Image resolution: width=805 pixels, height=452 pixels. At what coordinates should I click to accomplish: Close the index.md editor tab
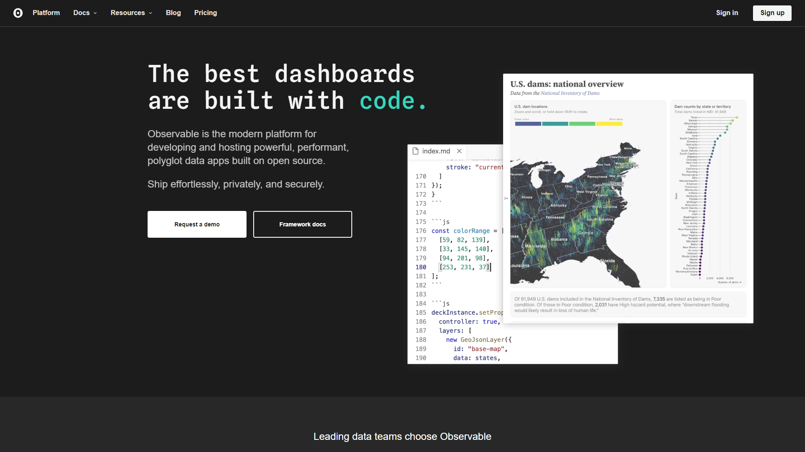[x=459, y=151]
